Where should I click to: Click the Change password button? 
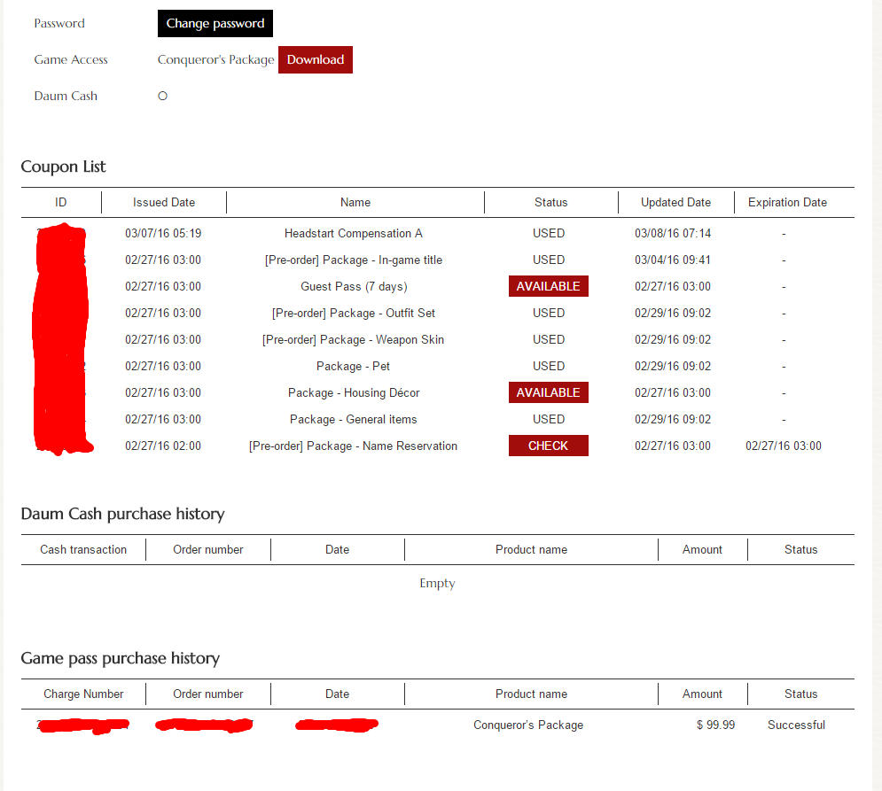point(215,24)
